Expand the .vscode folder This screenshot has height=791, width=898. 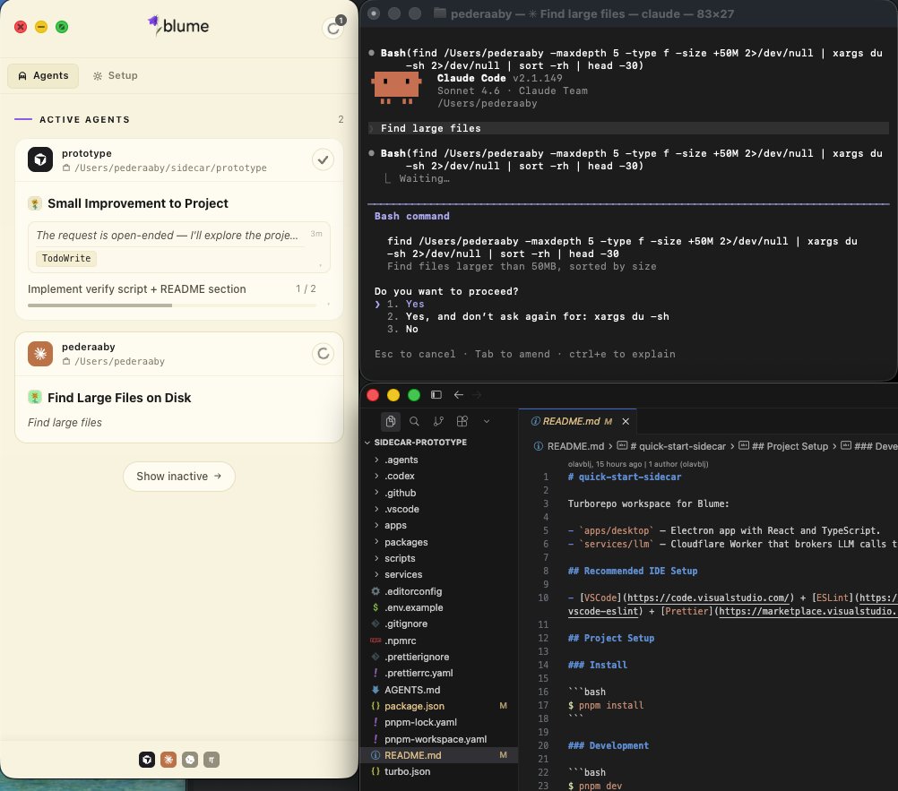(x=402, y=509)
